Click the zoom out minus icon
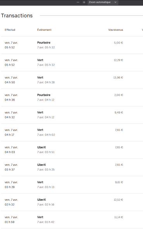The height and width of the screenshot is (233, 143). coord(78,2)
